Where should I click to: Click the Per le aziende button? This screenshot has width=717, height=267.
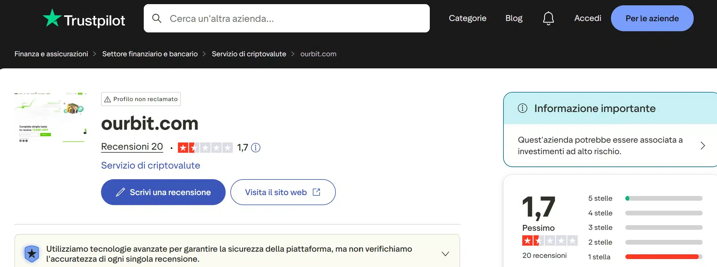click(x=652, y=18)
